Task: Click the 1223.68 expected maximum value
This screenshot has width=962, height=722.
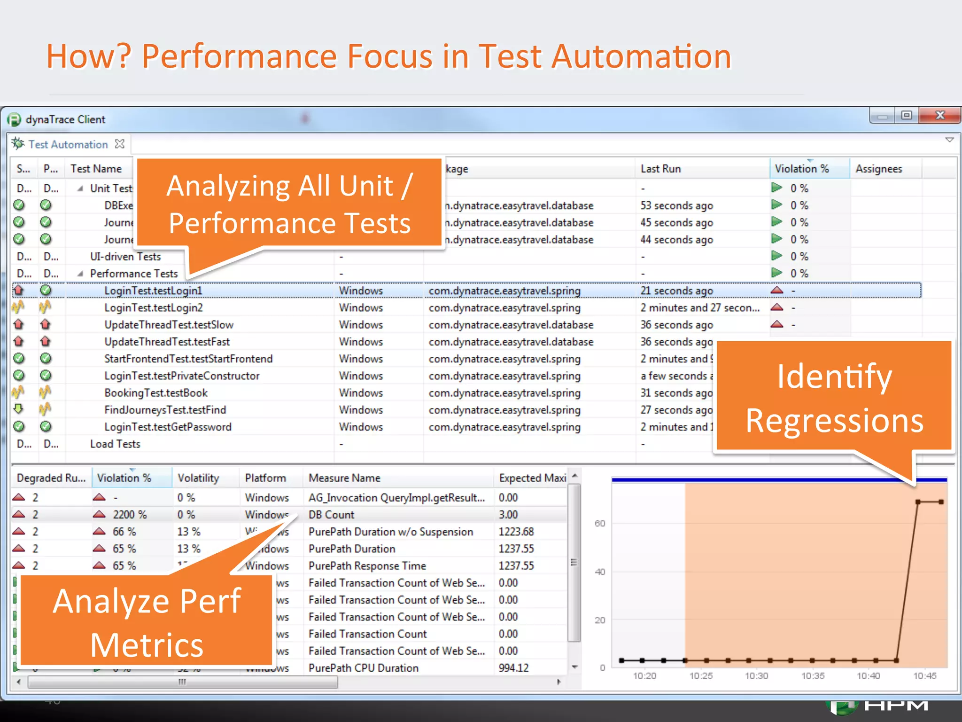Action: coord(516,532)
